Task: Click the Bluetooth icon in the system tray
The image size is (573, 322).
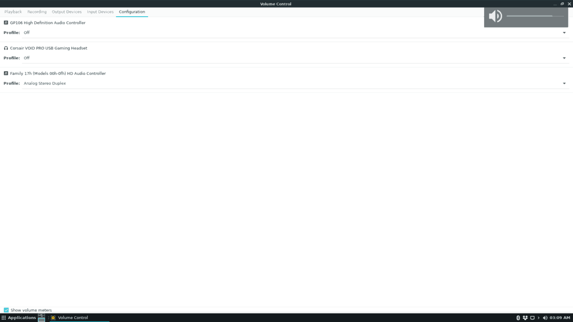Action: point(519,317)
